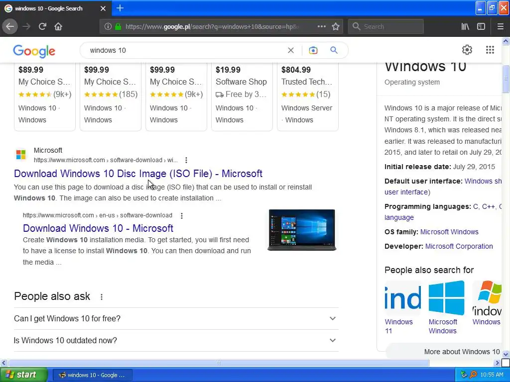510x382 pixels.
Task: Select the 'windows 10 - Google Search' tab
Action: tap(56, 8)
